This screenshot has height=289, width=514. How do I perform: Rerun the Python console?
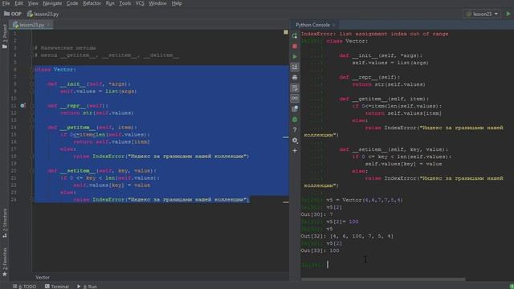pyautogui.click(x=295, y=35)
